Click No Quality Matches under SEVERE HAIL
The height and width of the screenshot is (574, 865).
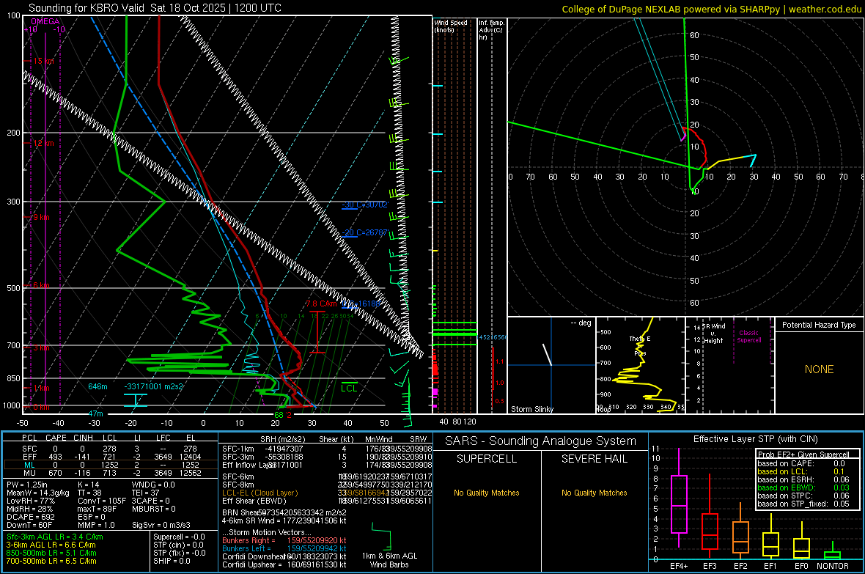click(594, 493)
